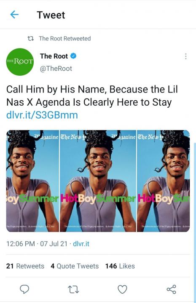The height and width of the screenshot is (303, 196).
Task: View the 4 Quote Tweets list
Action: point(75,266)
